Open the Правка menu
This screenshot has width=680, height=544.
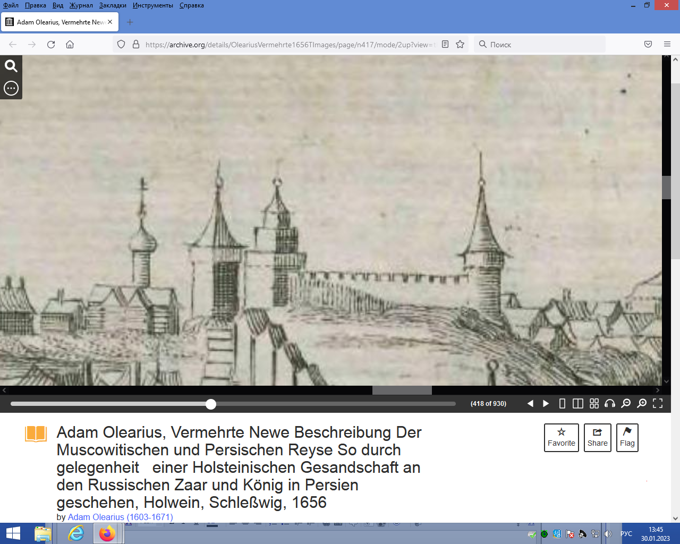pos(36,5)
